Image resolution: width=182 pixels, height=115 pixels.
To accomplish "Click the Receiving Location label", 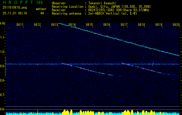I will click(67, 7).
